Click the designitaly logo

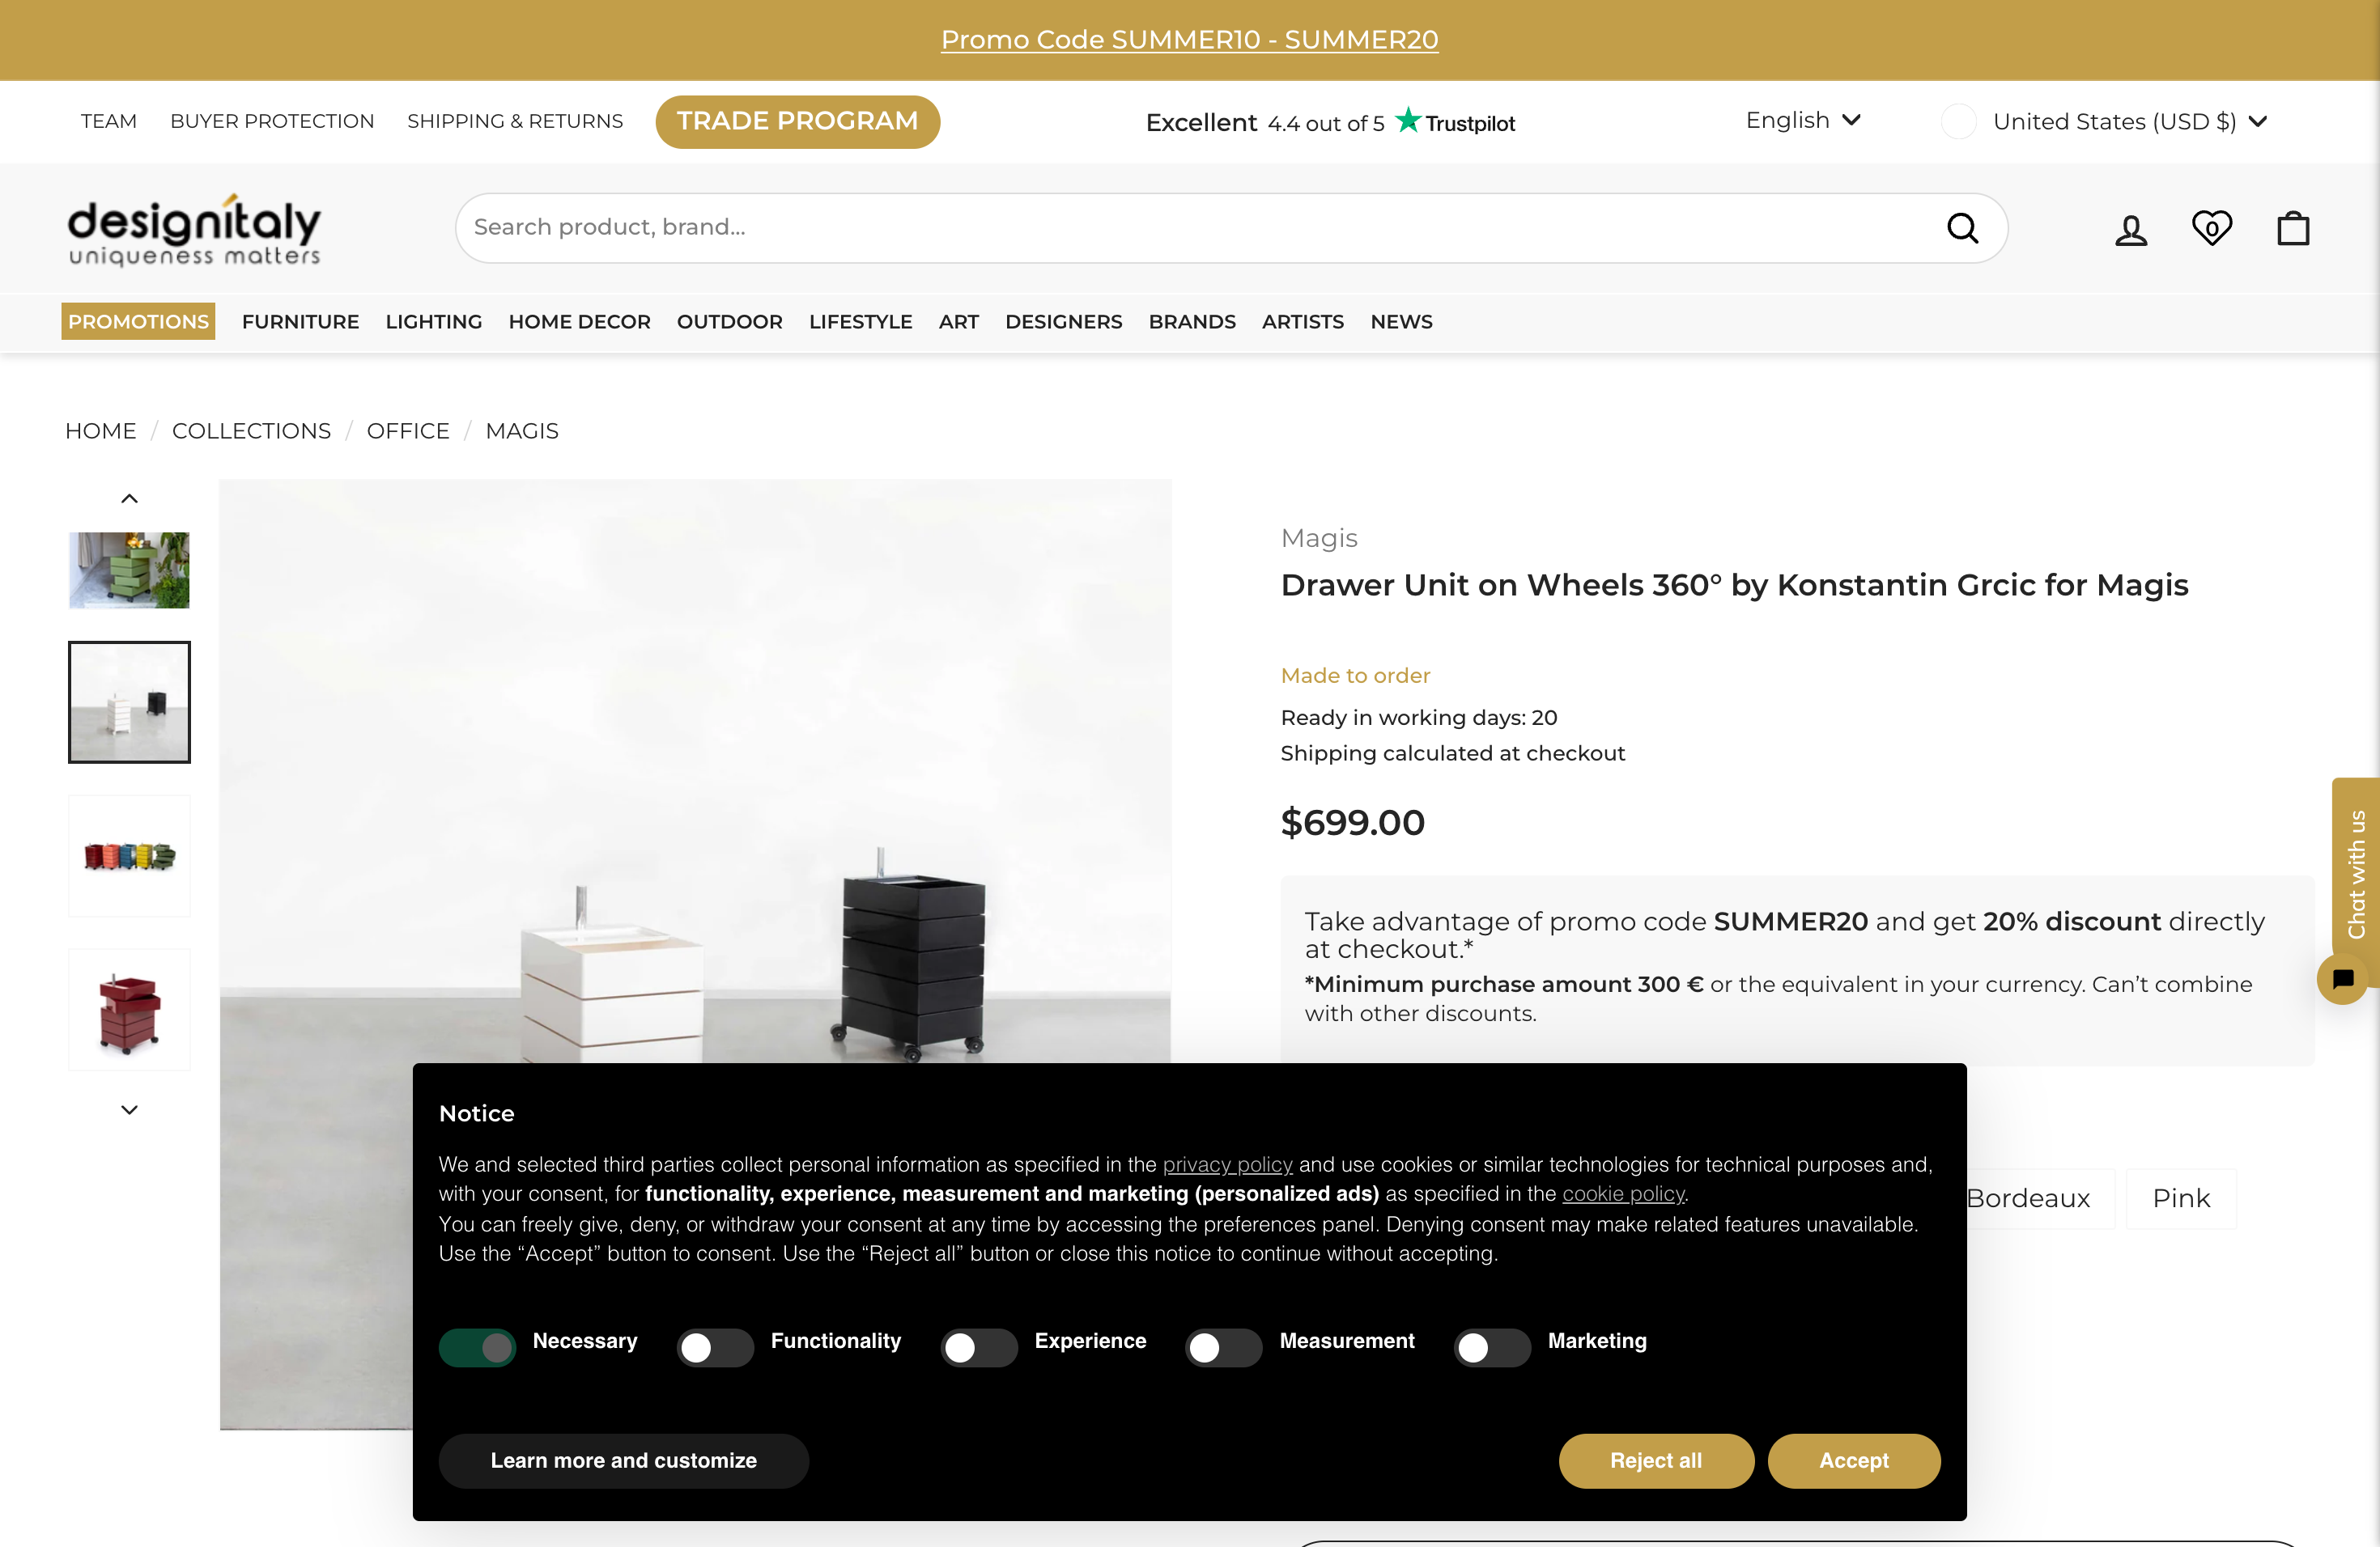[x=194, y=228]
